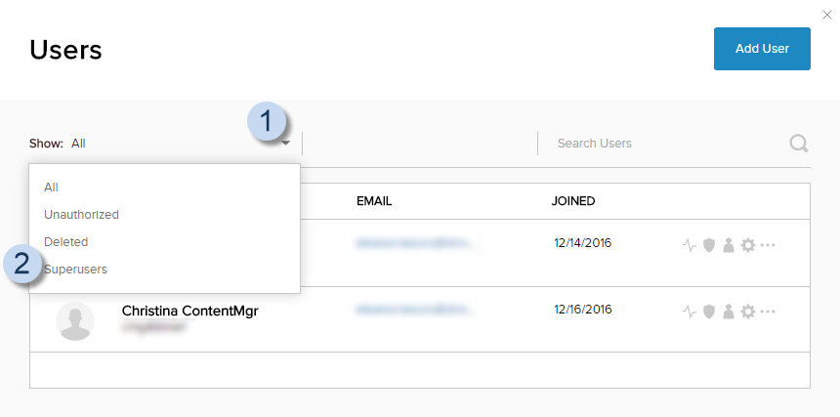Open the gear settings for Christina ContentMgr
This screenshot has width=840, height=417.
pos(748,312)
